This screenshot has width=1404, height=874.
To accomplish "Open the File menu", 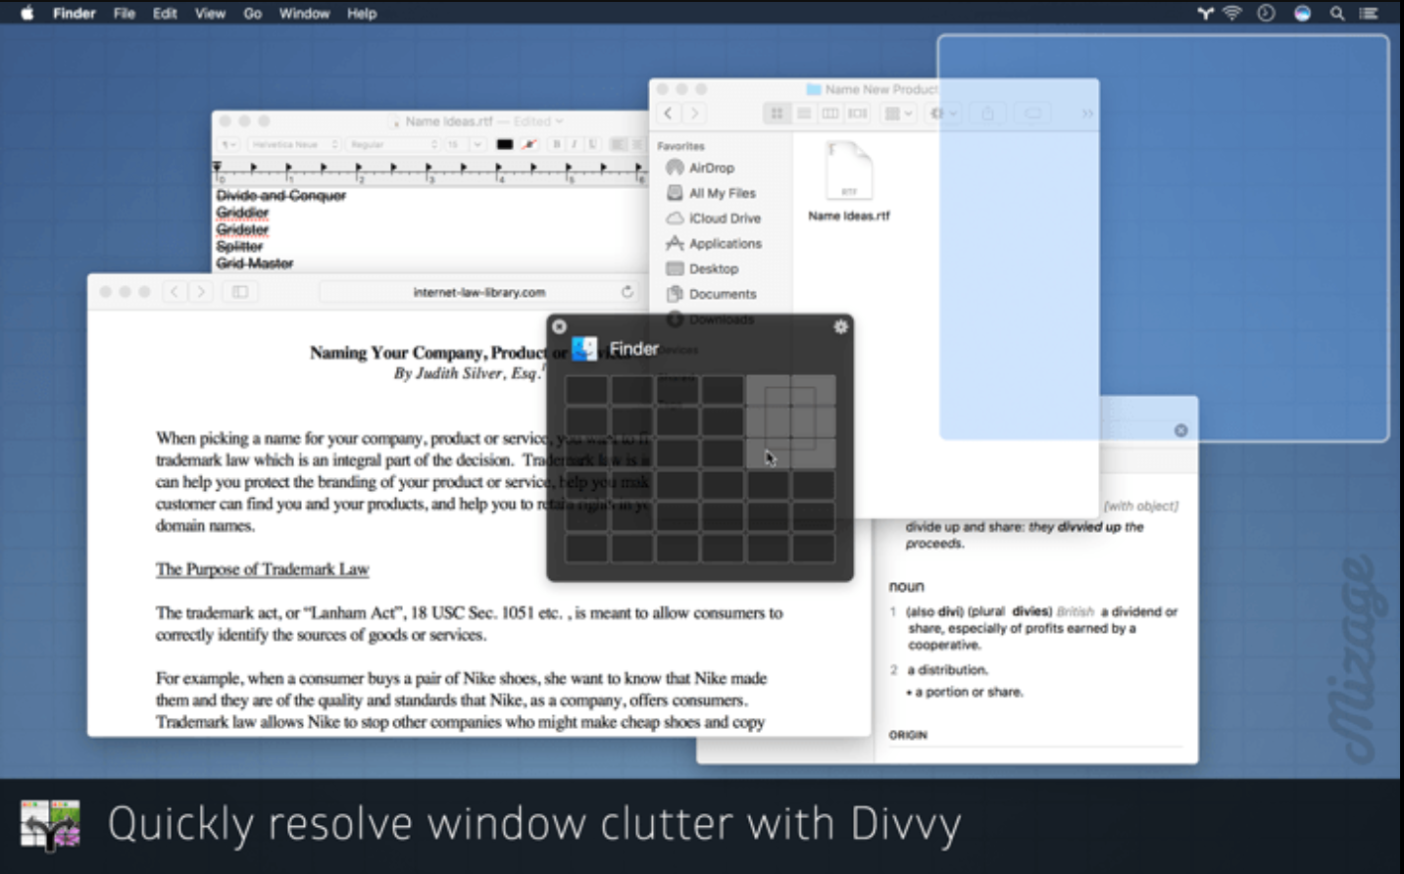I will [x=125, y=13].
